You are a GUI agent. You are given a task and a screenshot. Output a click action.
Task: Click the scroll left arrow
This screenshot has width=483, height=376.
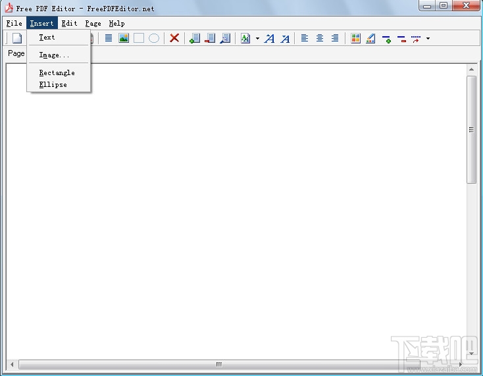[12, 364]
